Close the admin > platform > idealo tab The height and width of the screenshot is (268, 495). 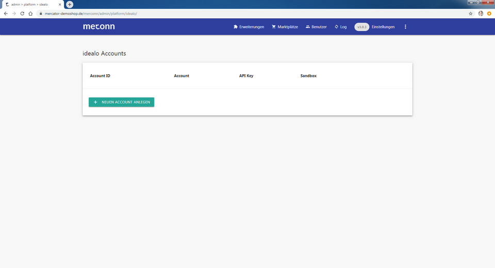pyautogui.click(x=60, y=5)
